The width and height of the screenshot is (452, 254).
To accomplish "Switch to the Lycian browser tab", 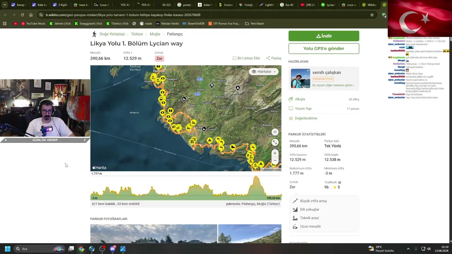I will (328, 5).
